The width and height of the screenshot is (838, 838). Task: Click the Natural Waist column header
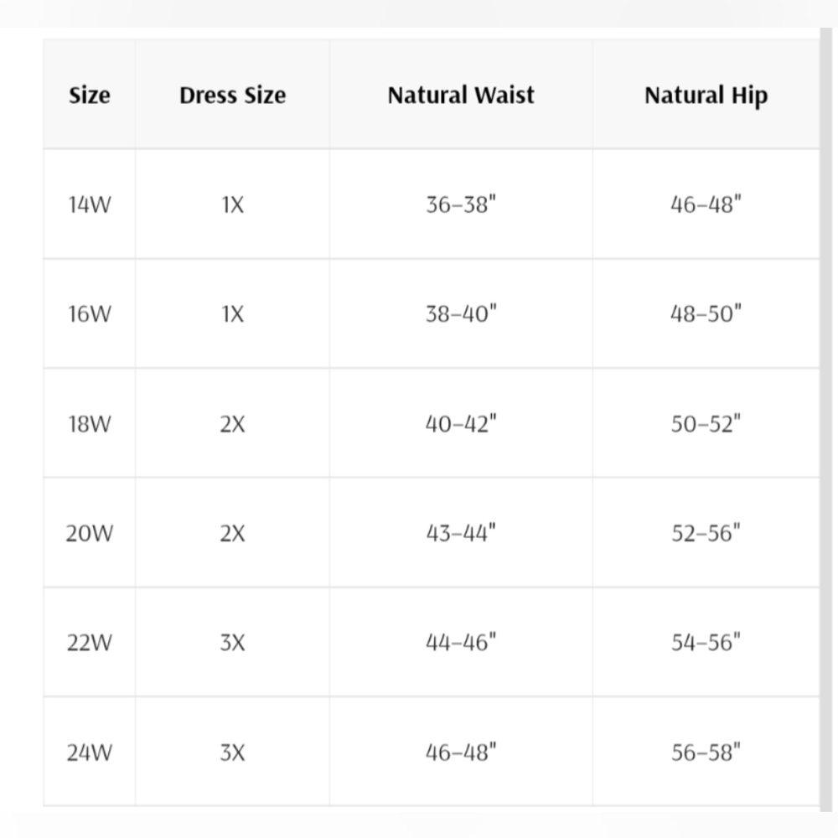pyautogui.click(x=461, y=96)
